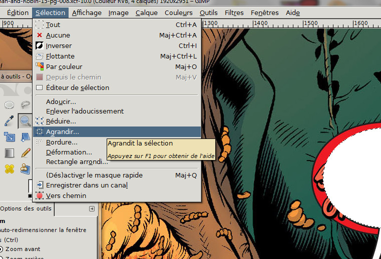The height and width of the screenshot is (259, 381).
Task: Open the tab configuration menu arrow
Action: click(x=92, y=208)
